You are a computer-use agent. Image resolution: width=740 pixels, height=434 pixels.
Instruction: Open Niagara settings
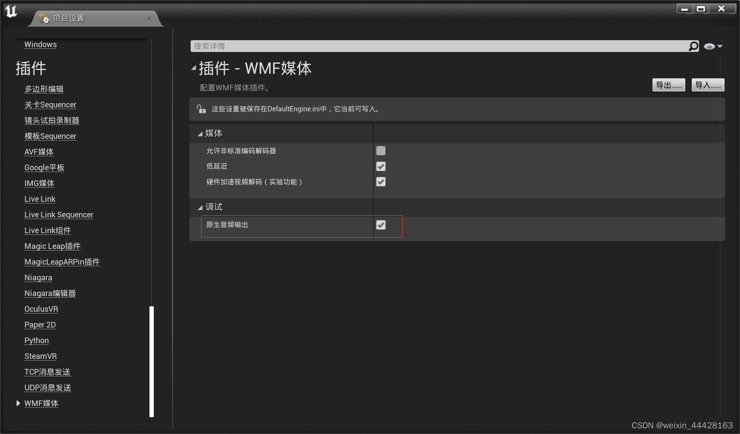(x=38, y=278)
